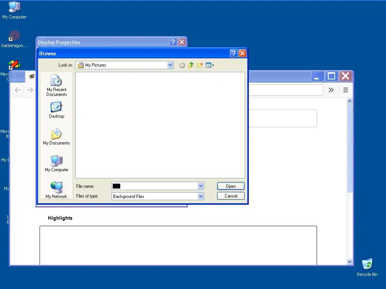Close the Browse dialog
The image size is (386, 289).
(x=242, y=53)
